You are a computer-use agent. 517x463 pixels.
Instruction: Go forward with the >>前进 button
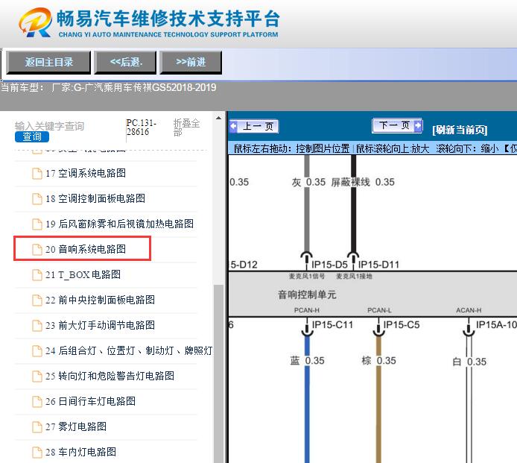(x=191, y=62)
